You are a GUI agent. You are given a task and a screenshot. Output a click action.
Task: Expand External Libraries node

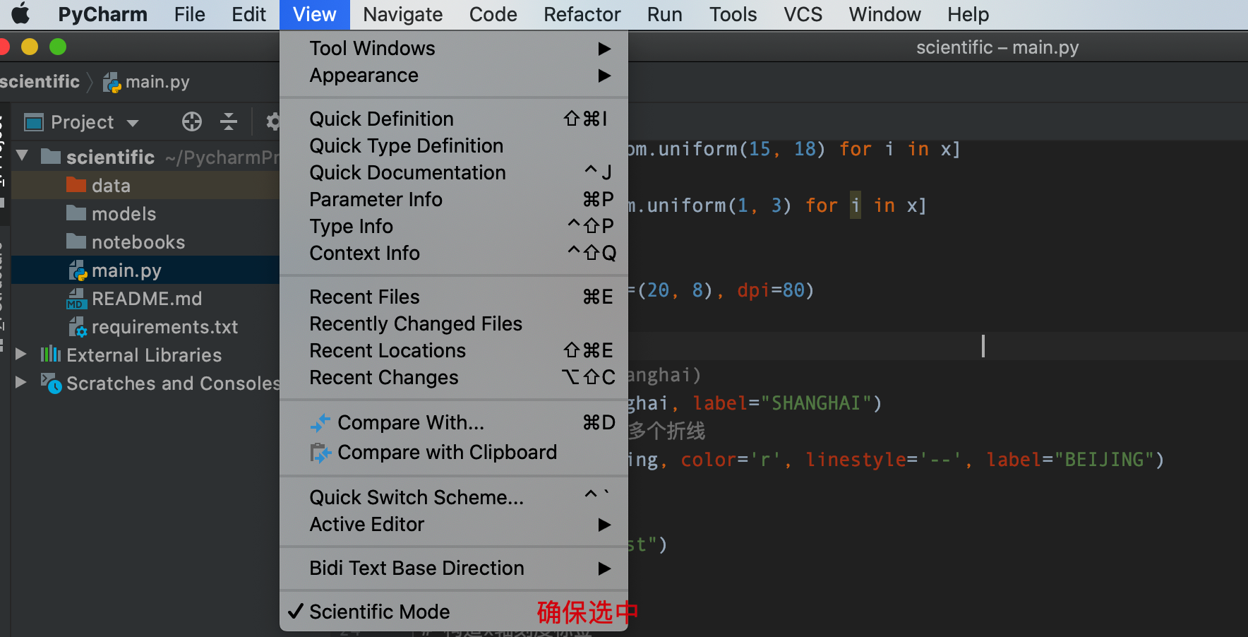tap(21, 354)
